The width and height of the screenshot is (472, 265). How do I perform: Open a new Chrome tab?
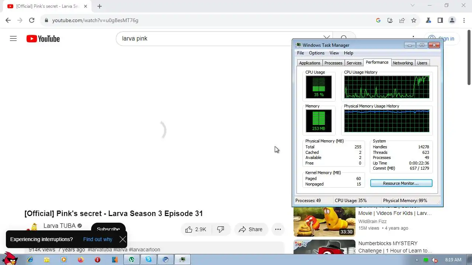tap(100, 6)
